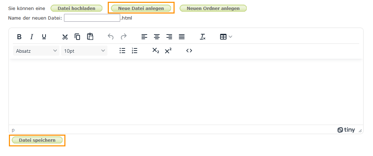Insert a bullet list
The image size is (373, 156).
coord(122,51)
